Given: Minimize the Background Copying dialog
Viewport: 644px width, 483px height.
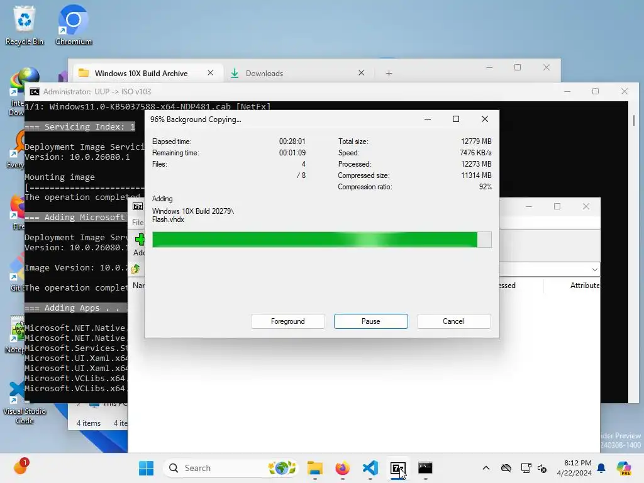Looking at the screenshot, I should pyautogui.click(x=428, y=119).
